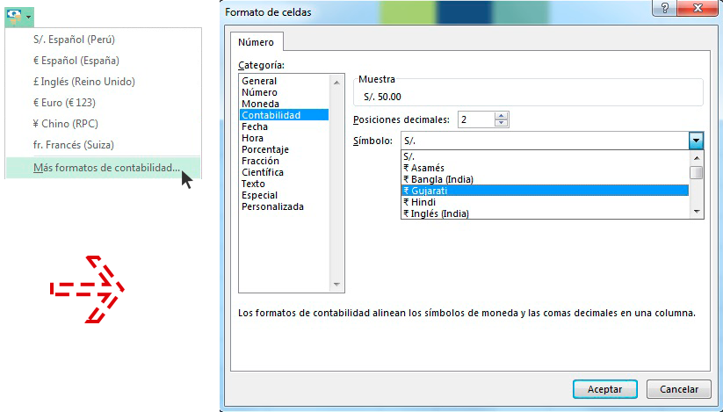Click the Cancelar button
The image size is (723, 412).
point(679,389)
